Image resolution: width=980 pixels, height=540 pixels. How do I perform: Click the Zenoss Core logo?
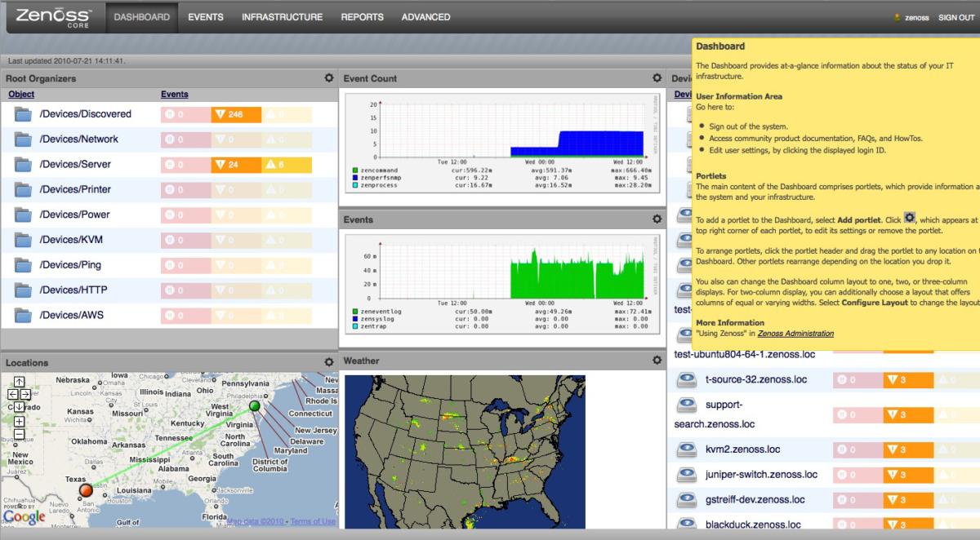pos(54,18)
